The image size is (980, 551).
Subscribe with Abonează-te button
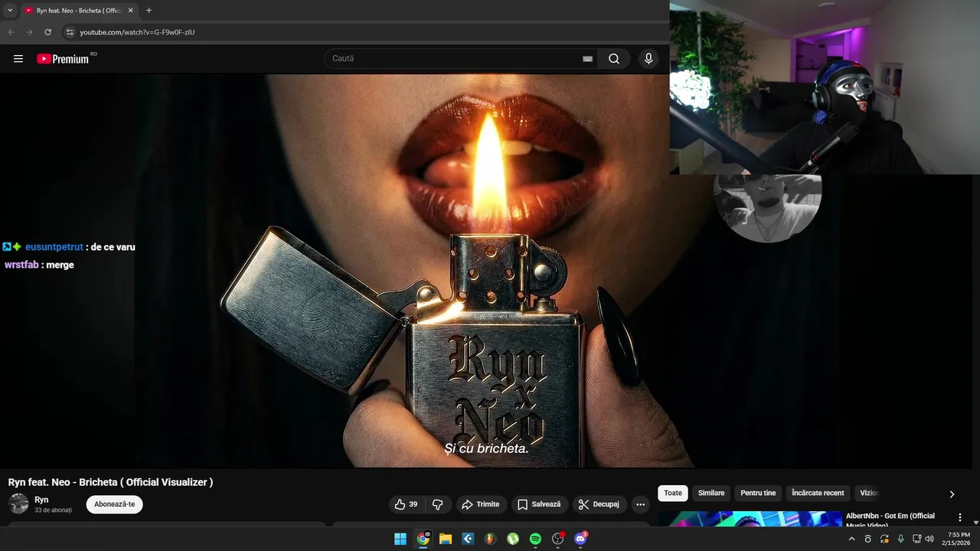point(115,504)
